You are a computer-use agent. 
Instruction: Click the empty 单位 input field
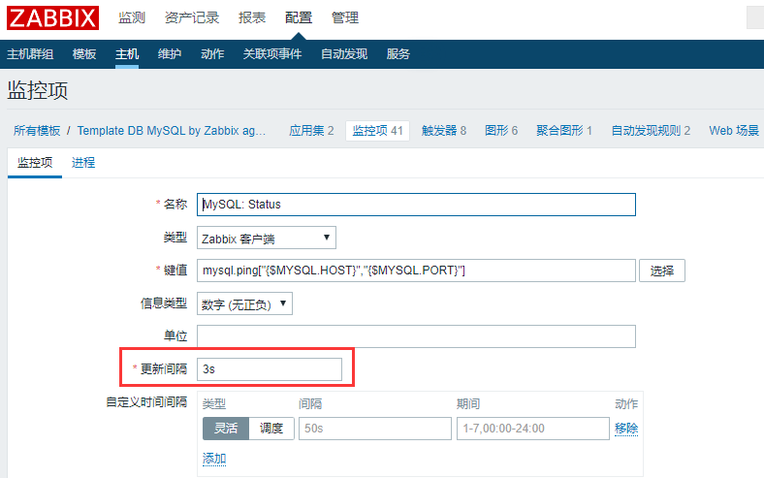pyautogui.click(x=416, y=336)
